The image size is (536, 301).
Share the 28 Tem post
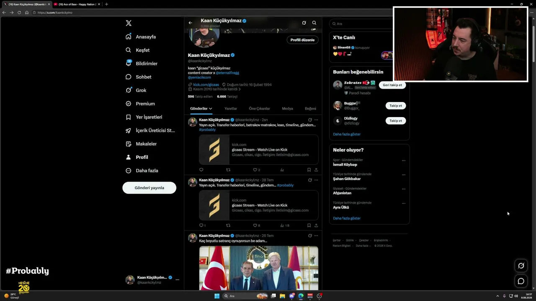(x=316, y=225)
